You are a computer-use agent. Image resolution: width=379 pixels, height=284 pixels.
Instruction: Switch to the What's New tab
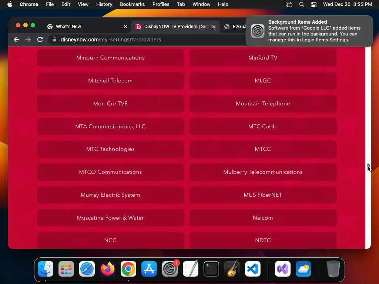(87, 27)
